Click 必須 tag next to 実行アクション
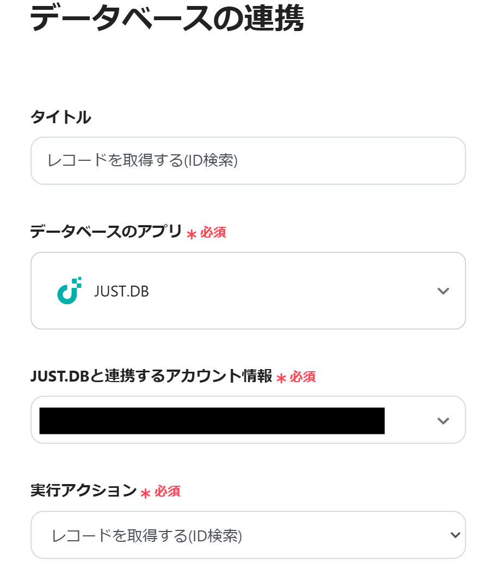 [x=167, y=492]
